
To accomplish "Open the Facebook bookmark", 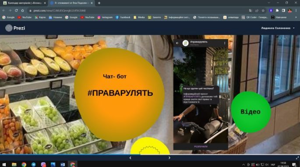I will [x=123, y=17].
